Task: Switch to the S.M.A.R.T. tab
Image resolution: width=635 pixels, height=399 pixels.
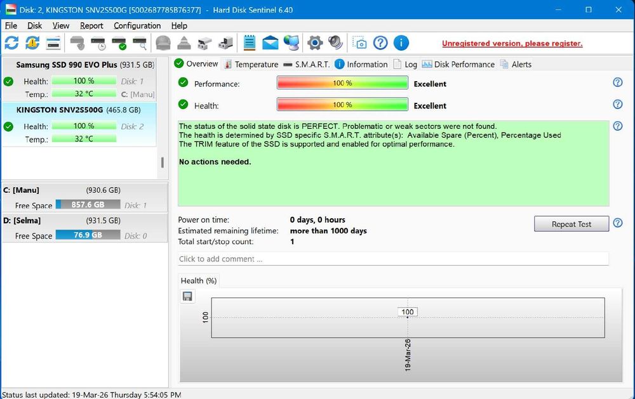Action: tap(307, 64)
